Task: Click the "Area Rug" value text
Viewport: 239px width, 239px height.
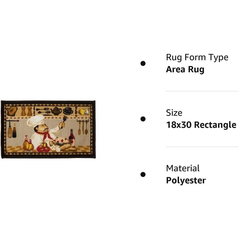Action: coord(185,69)
